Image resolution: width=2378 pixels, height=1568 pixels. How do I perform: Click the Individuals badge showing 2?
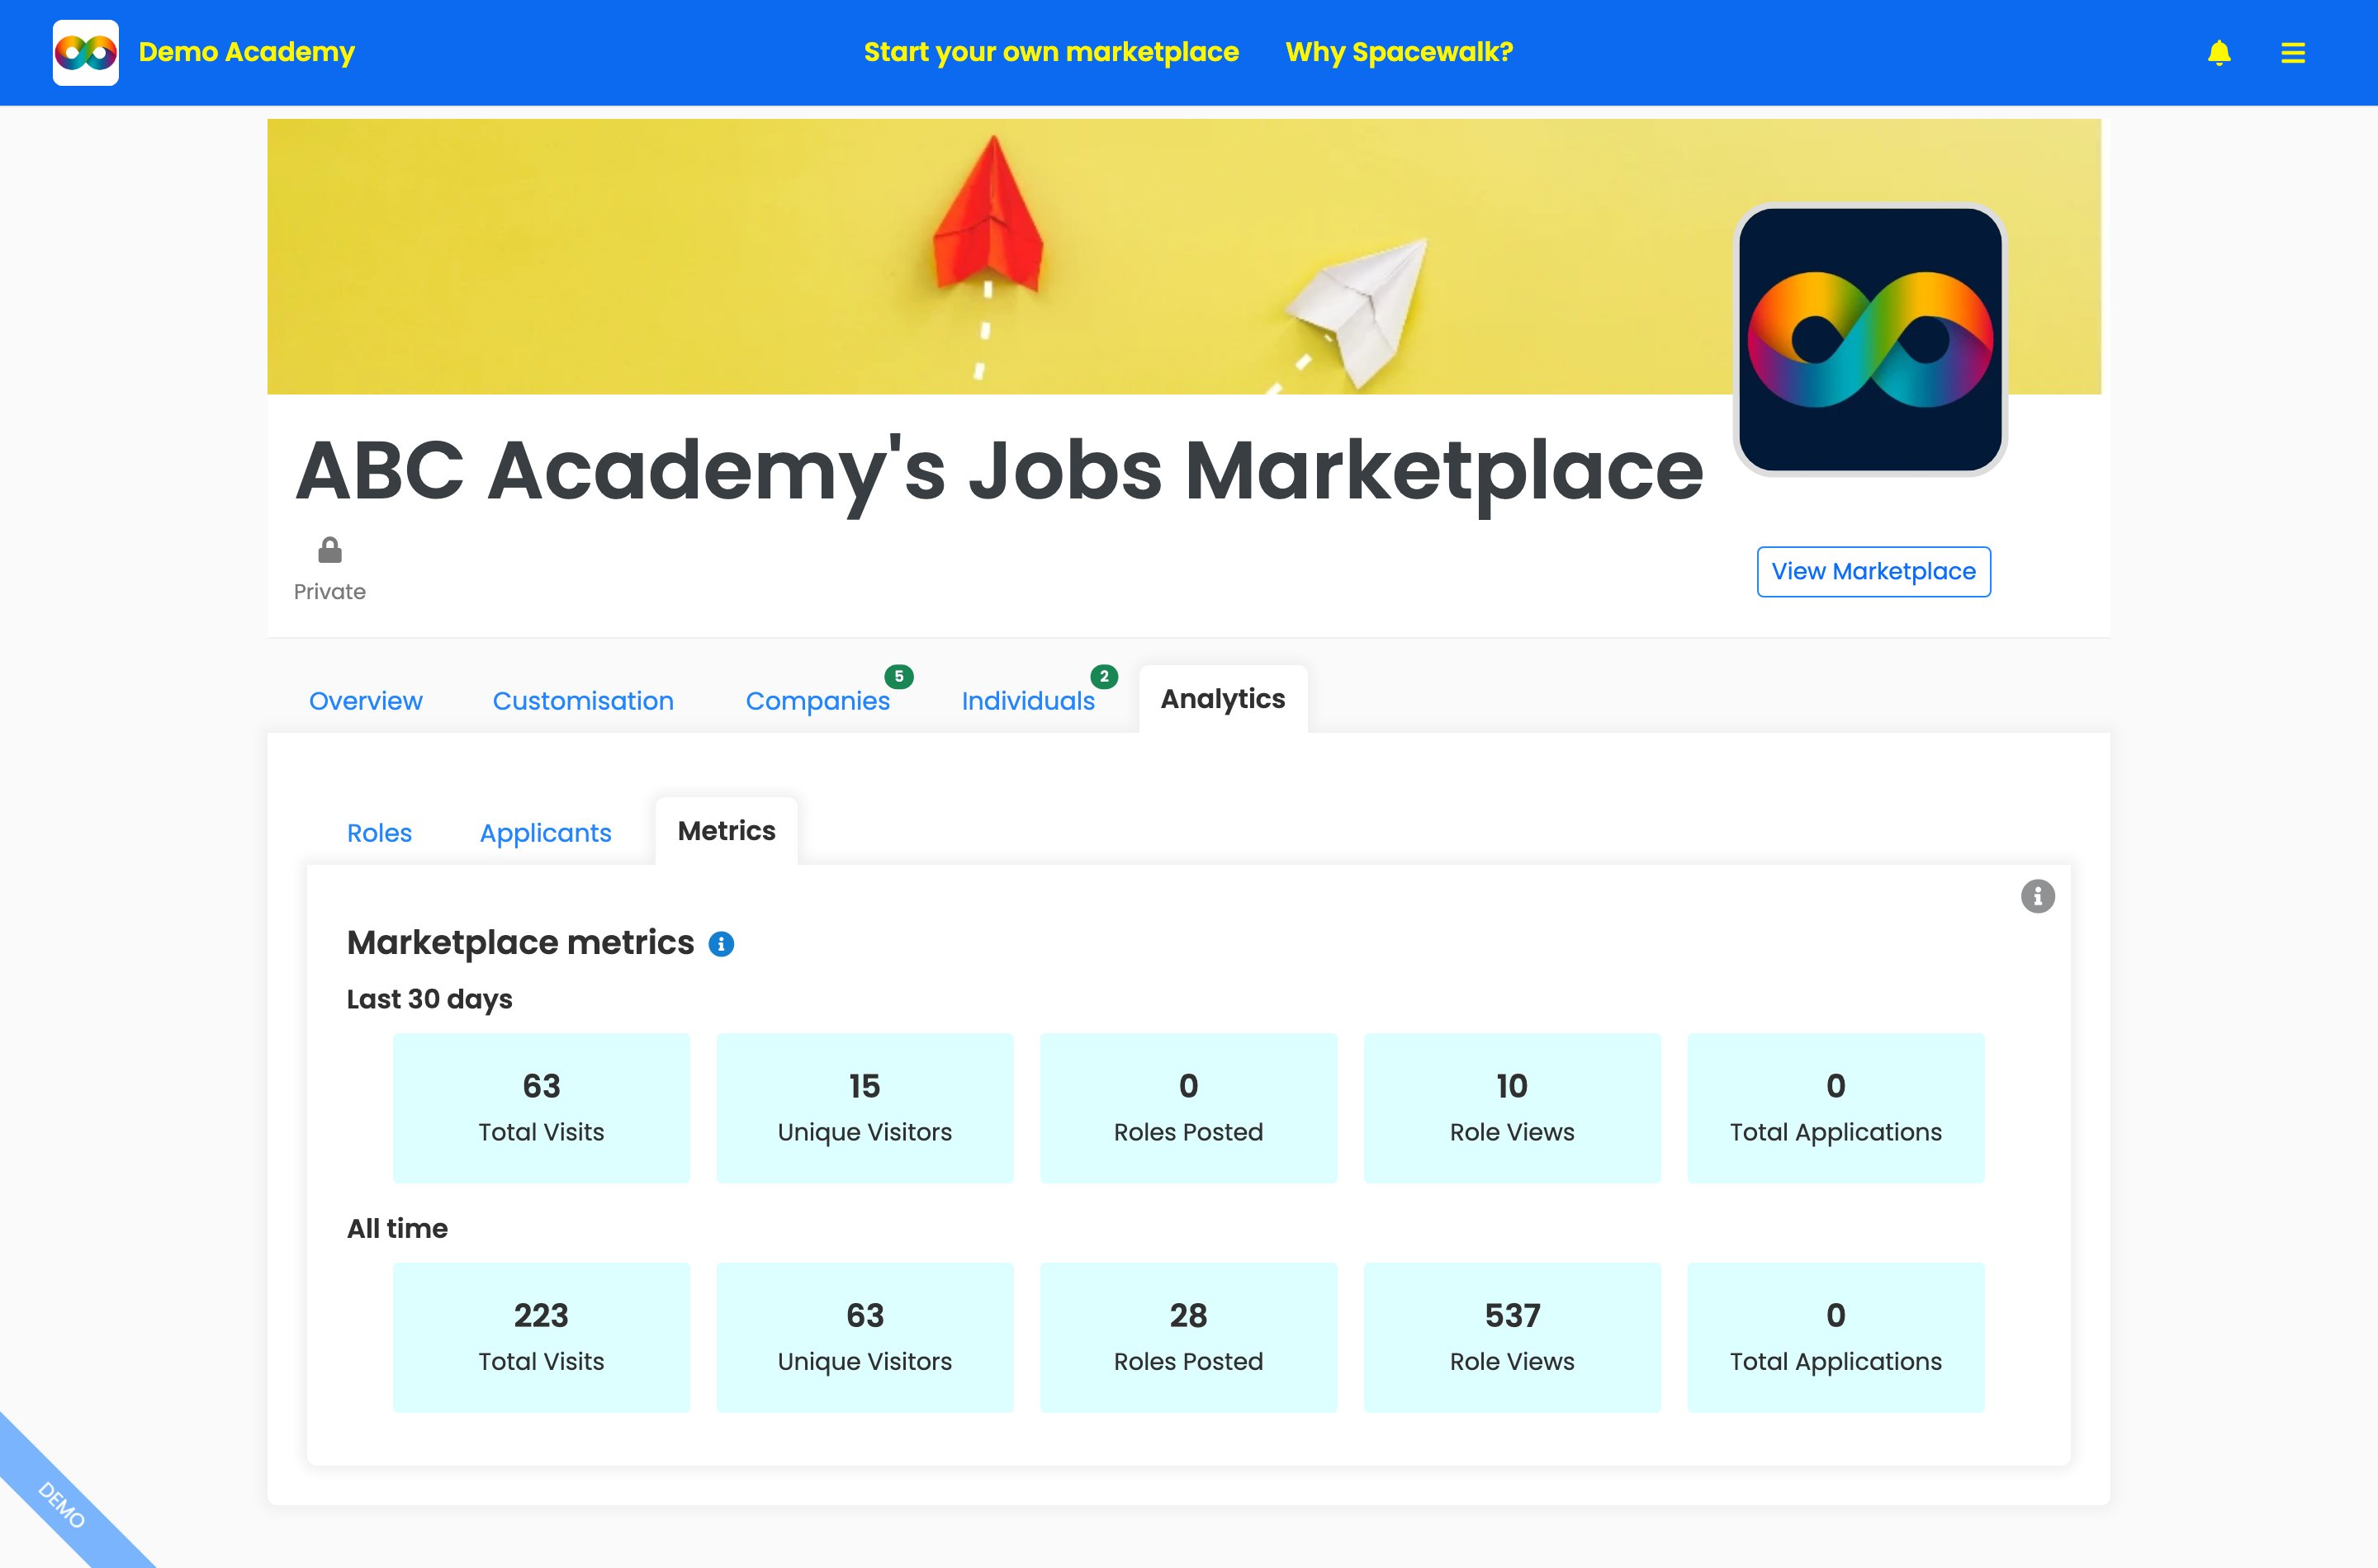(x=1103, y=677)
